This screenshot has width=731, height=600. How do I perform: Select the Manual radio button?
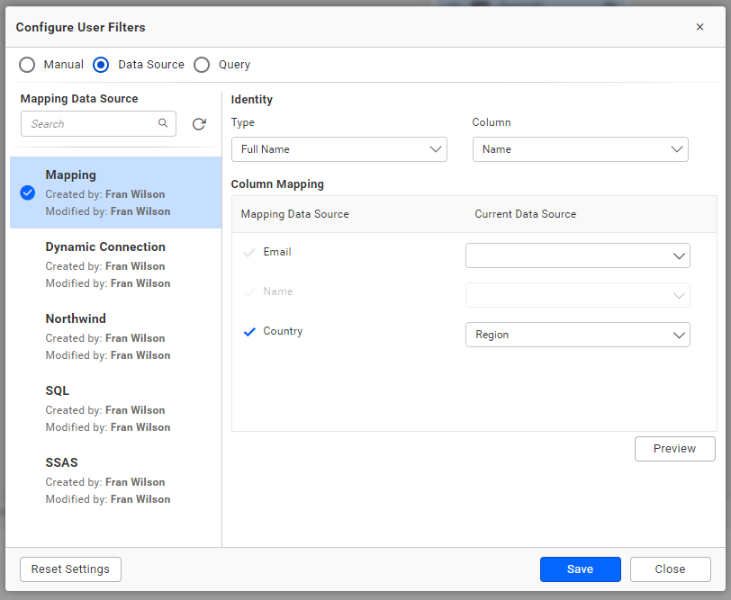point(27,65)
